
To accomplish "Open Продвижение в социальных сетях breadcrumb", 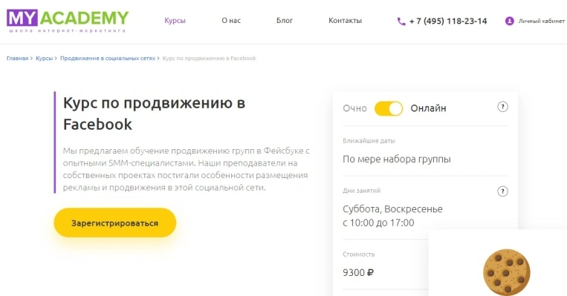I will [x=108, y=58].
